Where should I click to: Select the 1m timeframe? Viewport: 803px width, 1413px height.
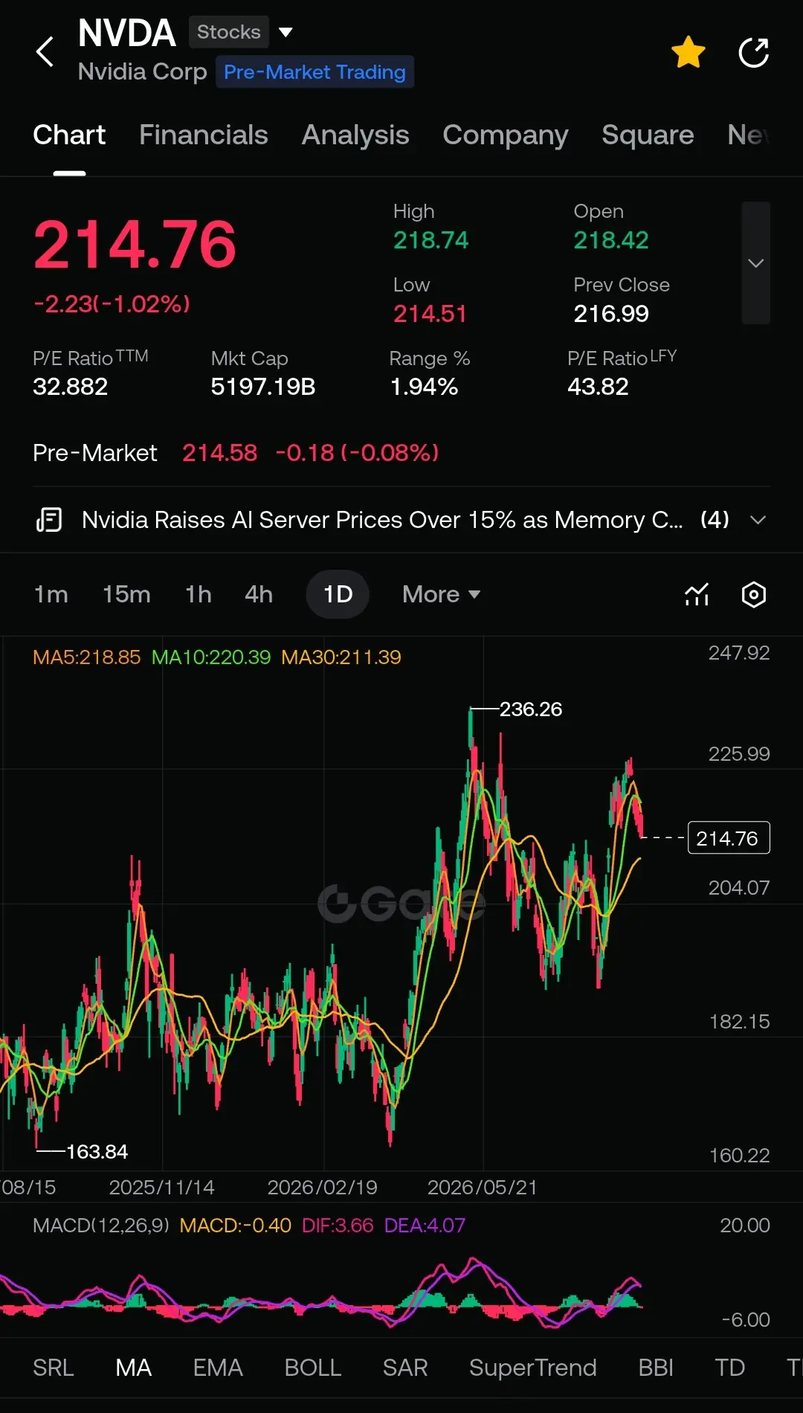click(x=51, y=594)
